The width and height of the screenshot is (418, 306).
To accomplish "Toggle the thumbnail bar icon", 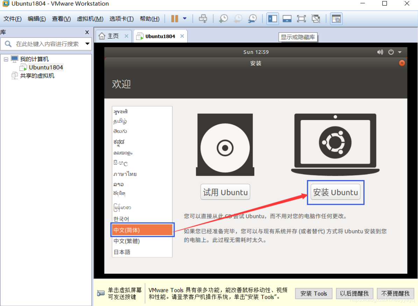I will click(287, 18).
